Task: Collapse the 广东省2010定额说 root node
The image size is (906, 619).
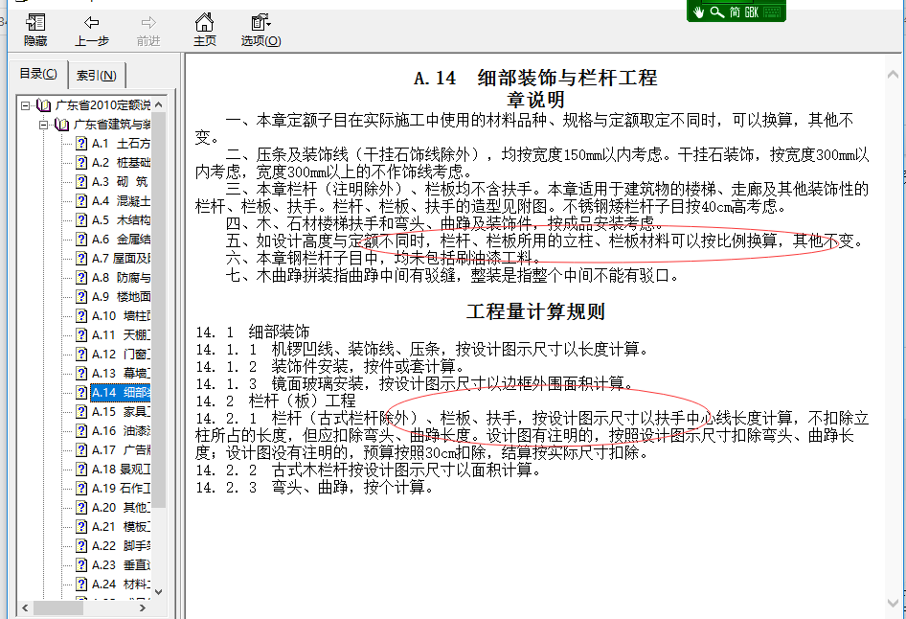Action: click(26, 105)
